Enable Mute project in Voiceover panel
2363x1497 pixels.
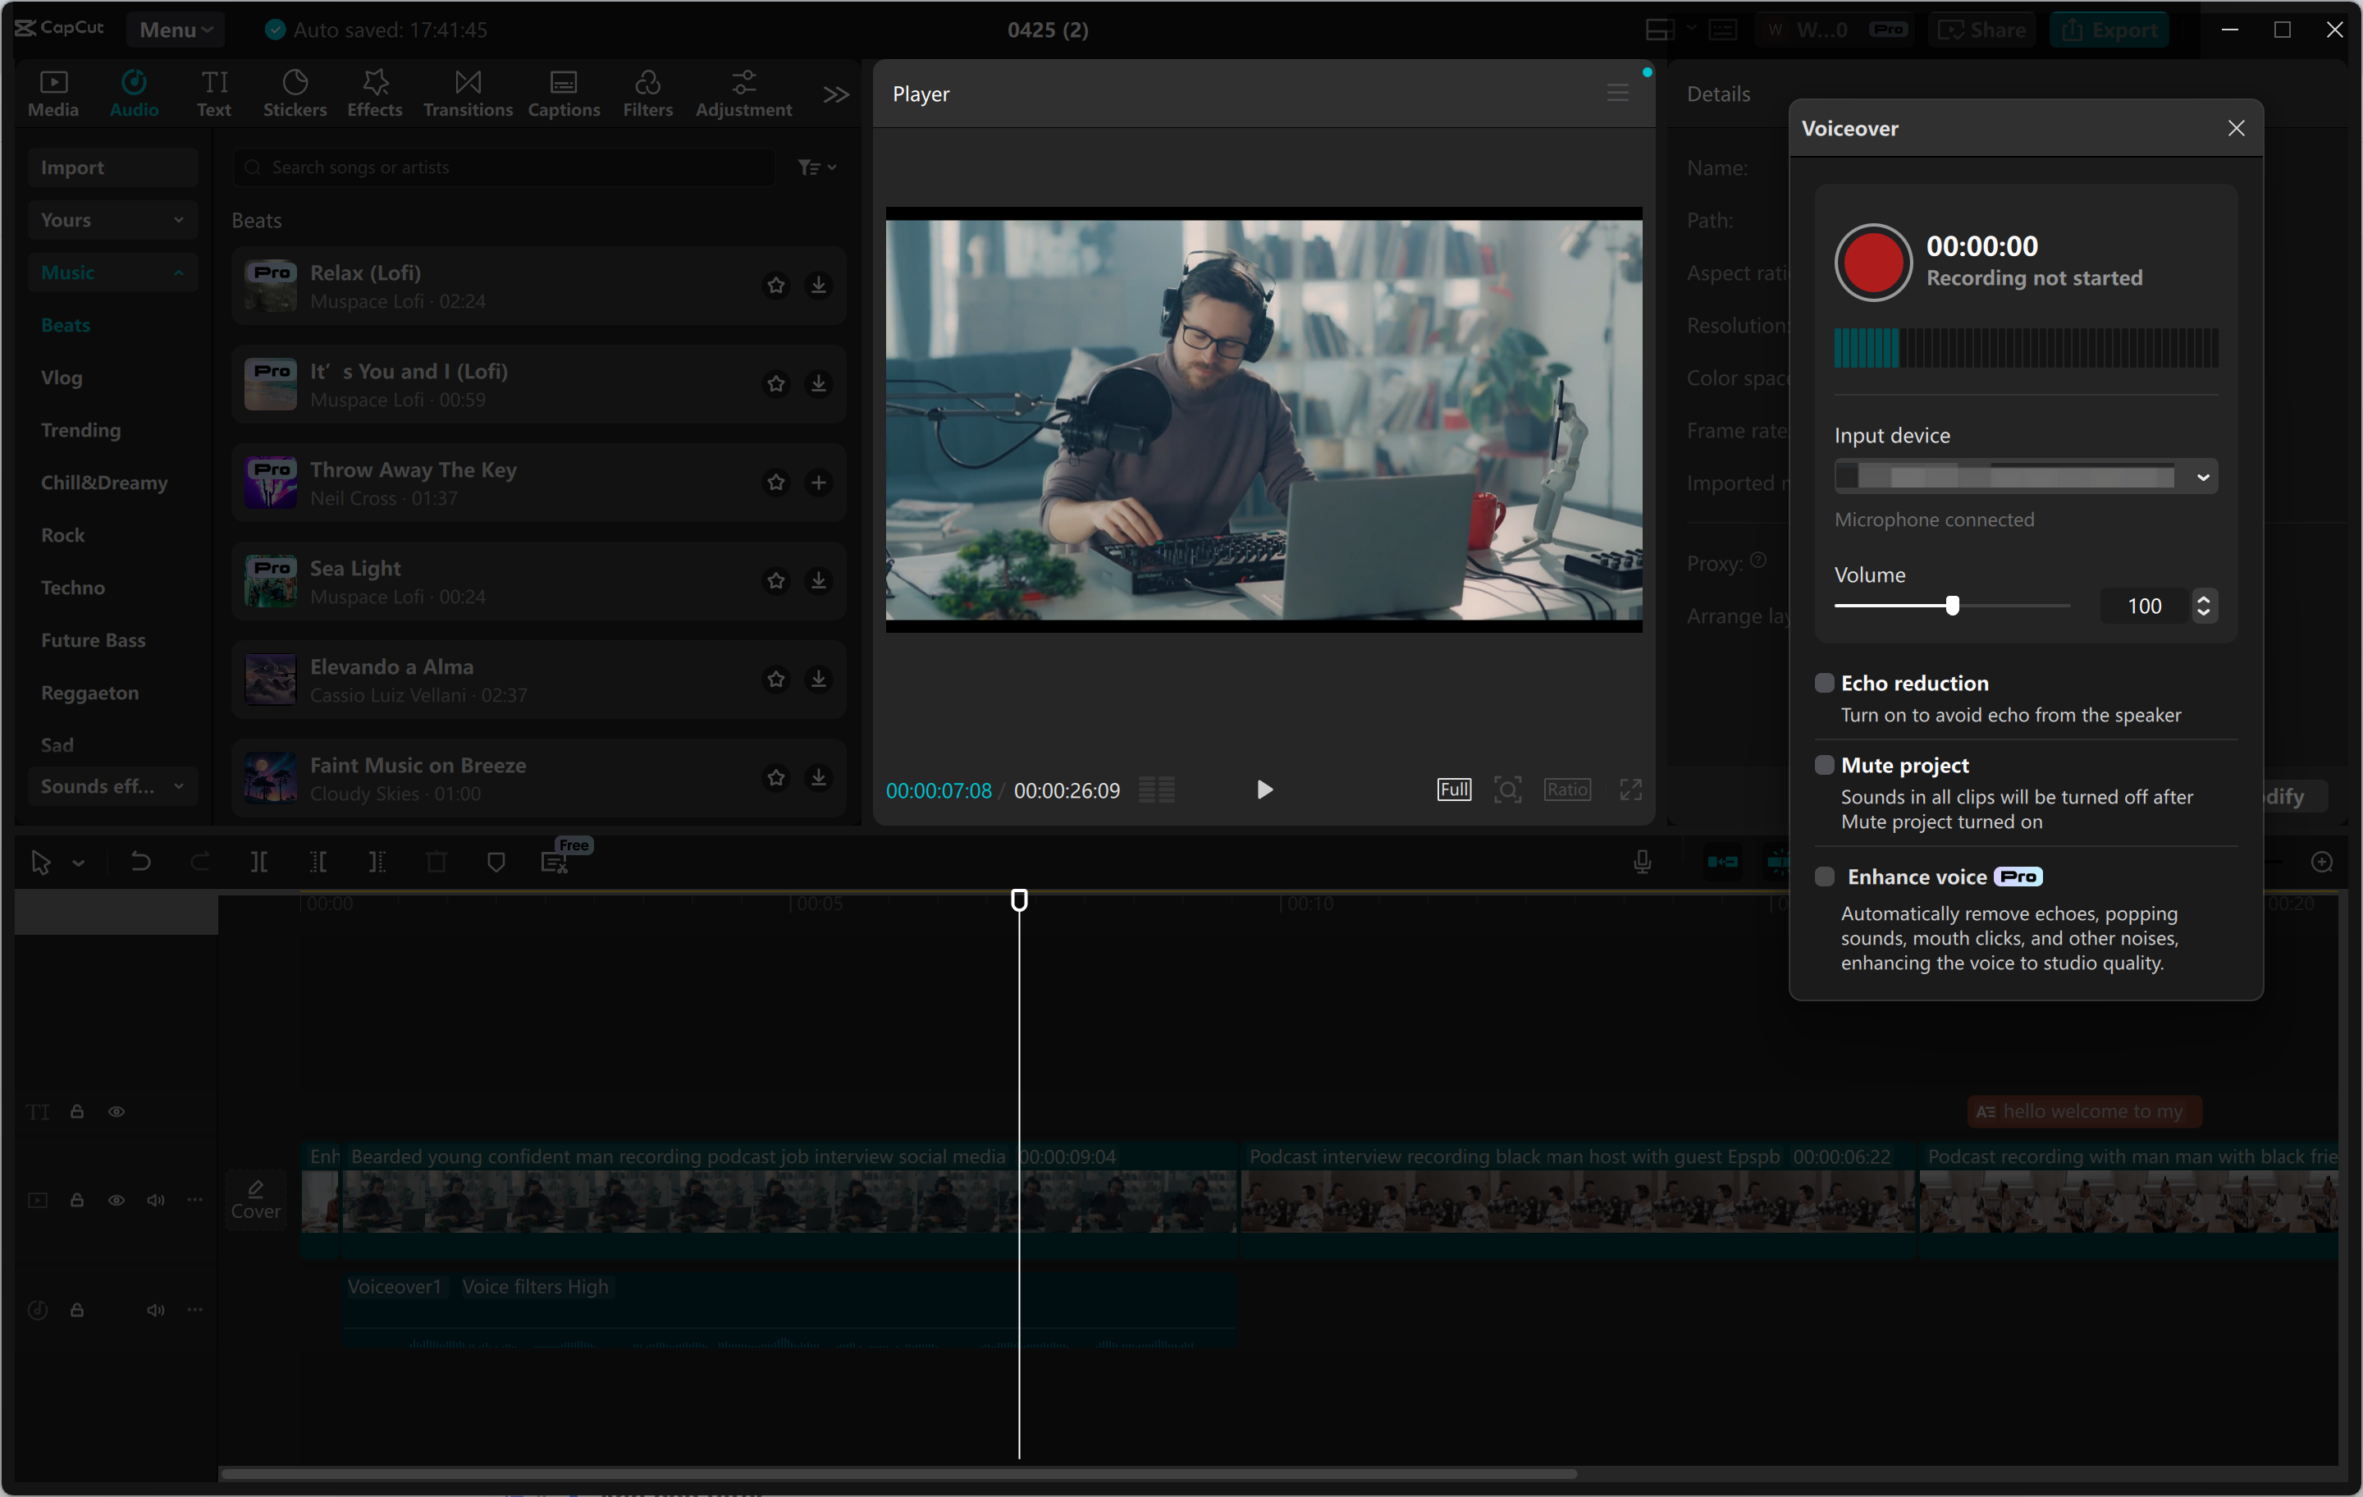(x=1826, y=765)
